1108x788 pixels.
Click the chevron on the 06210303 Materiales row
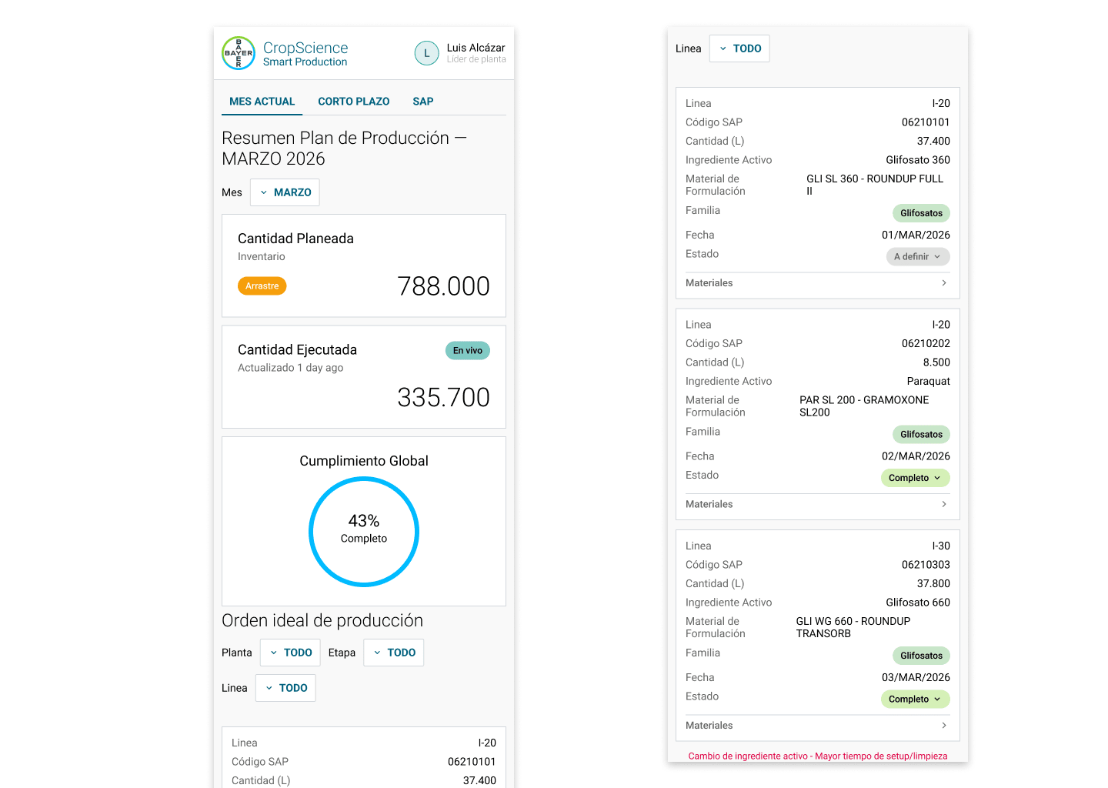point(944,726)
